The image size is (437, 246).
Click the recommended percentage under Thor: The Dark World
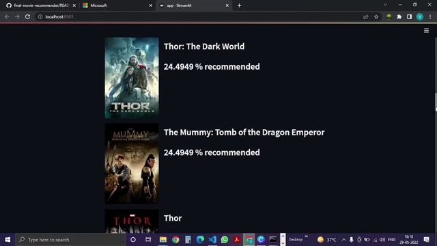click(212, 67)
